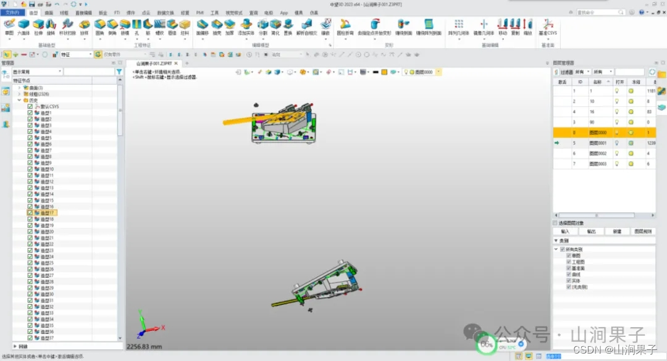This screenshot has height=361, width=667.
Task: Select the 缩放 scale tool
Action: (x=528, y=27)
